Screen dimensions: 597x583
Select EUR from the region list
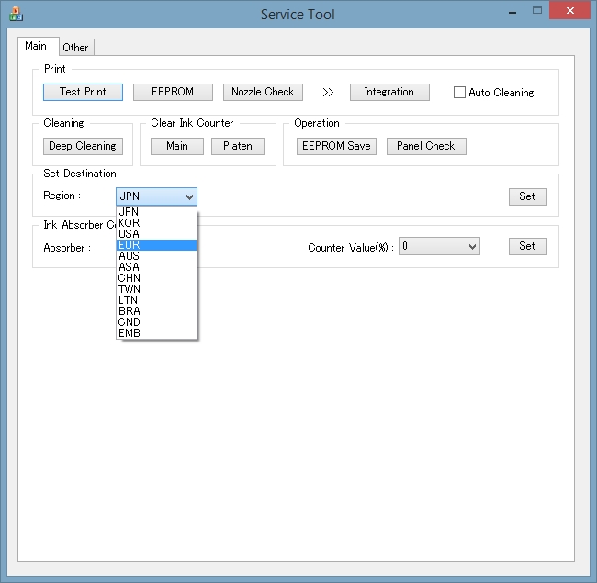[156, 245]
